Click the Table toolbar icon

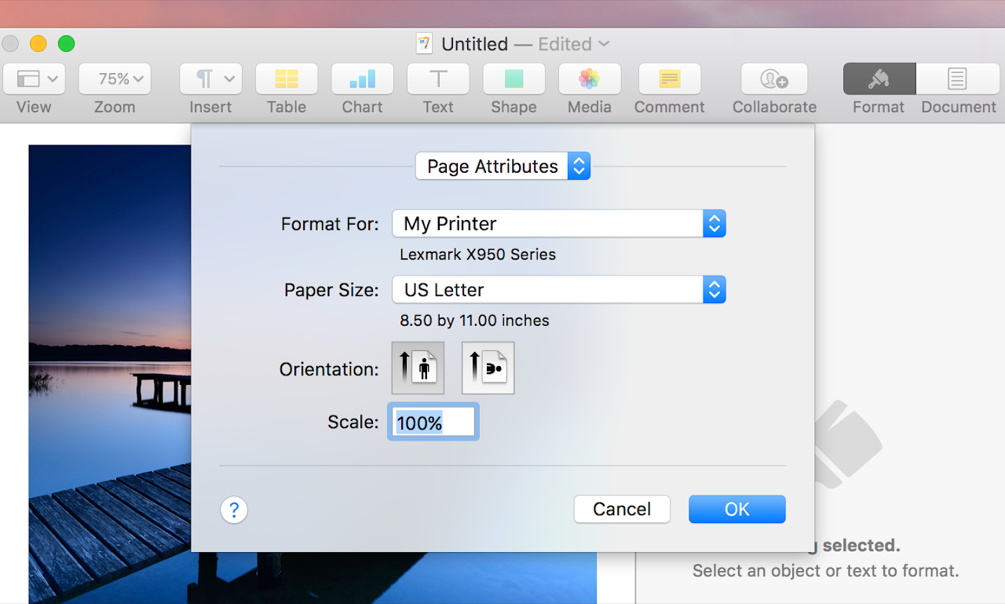[287, 79]
